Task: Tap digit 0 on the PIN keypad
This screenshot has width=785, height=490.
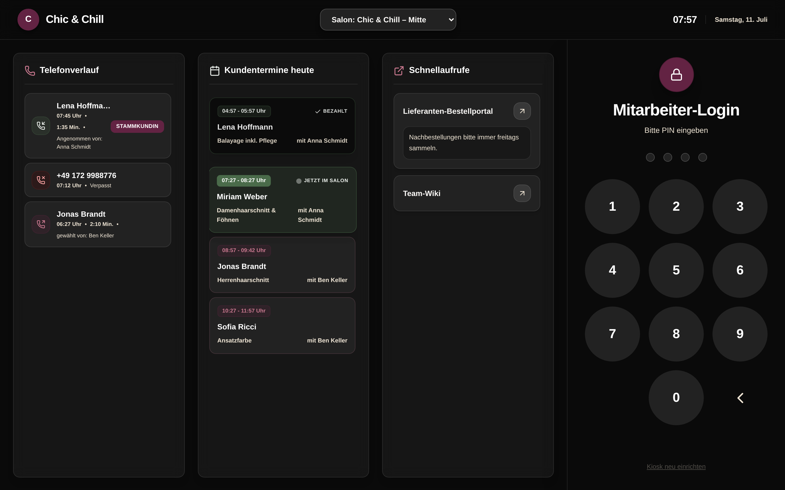Action: 676,398
